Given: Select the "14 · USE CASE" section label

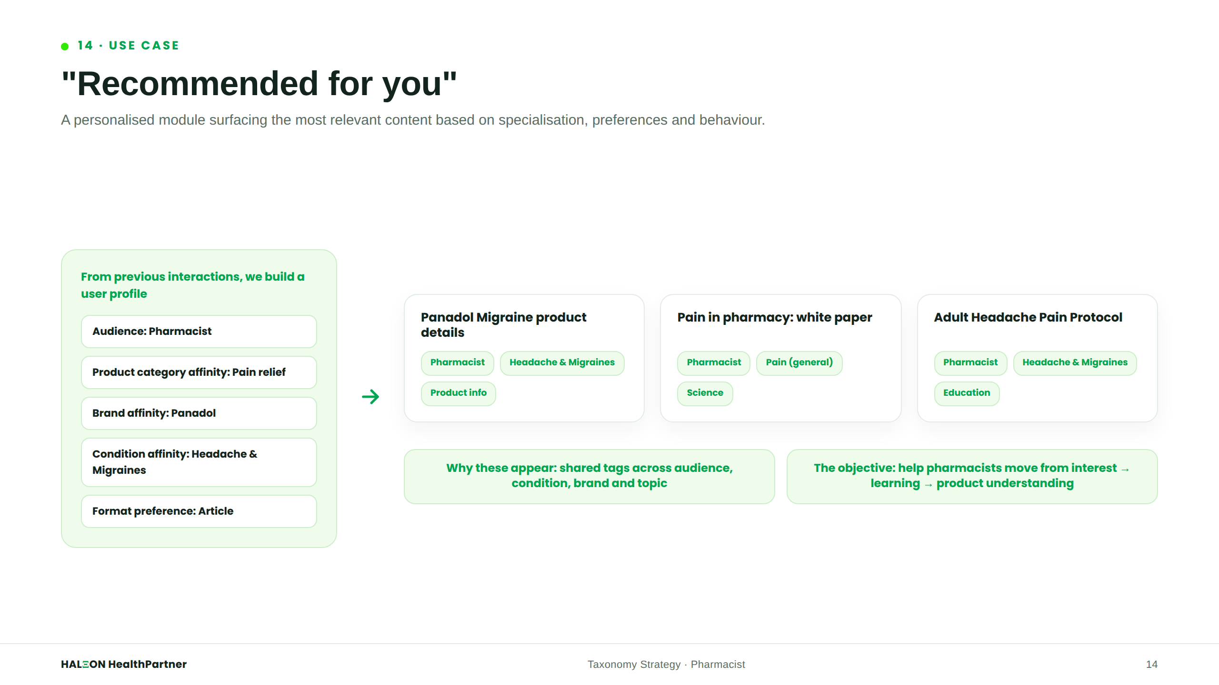Looking at the screenshot, I should (x=128, y=46).
